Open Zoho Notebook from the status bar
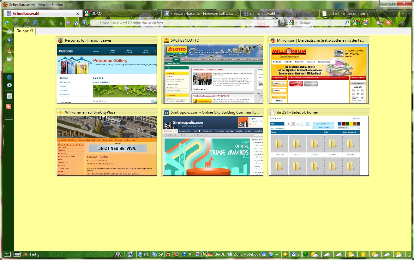Screen dimensions: 414x260 244,254
